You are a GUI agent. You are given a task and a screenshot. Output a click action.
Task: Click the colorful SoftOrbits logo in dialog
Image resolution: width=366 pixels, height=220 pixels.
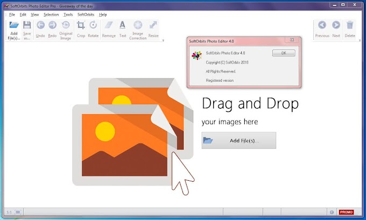click(x=196, y=55)
